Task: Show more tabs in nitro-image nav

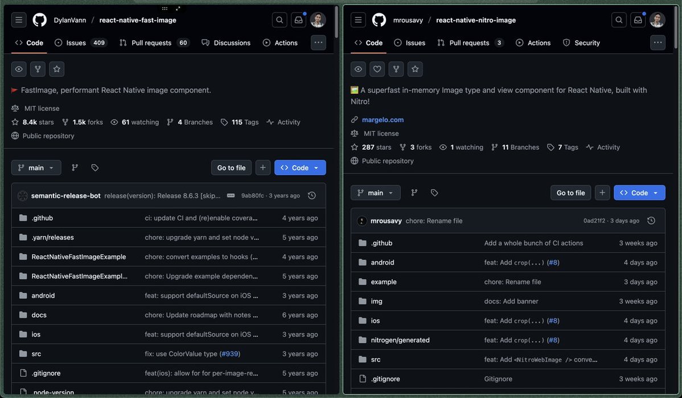Action: tap(658, 43)
